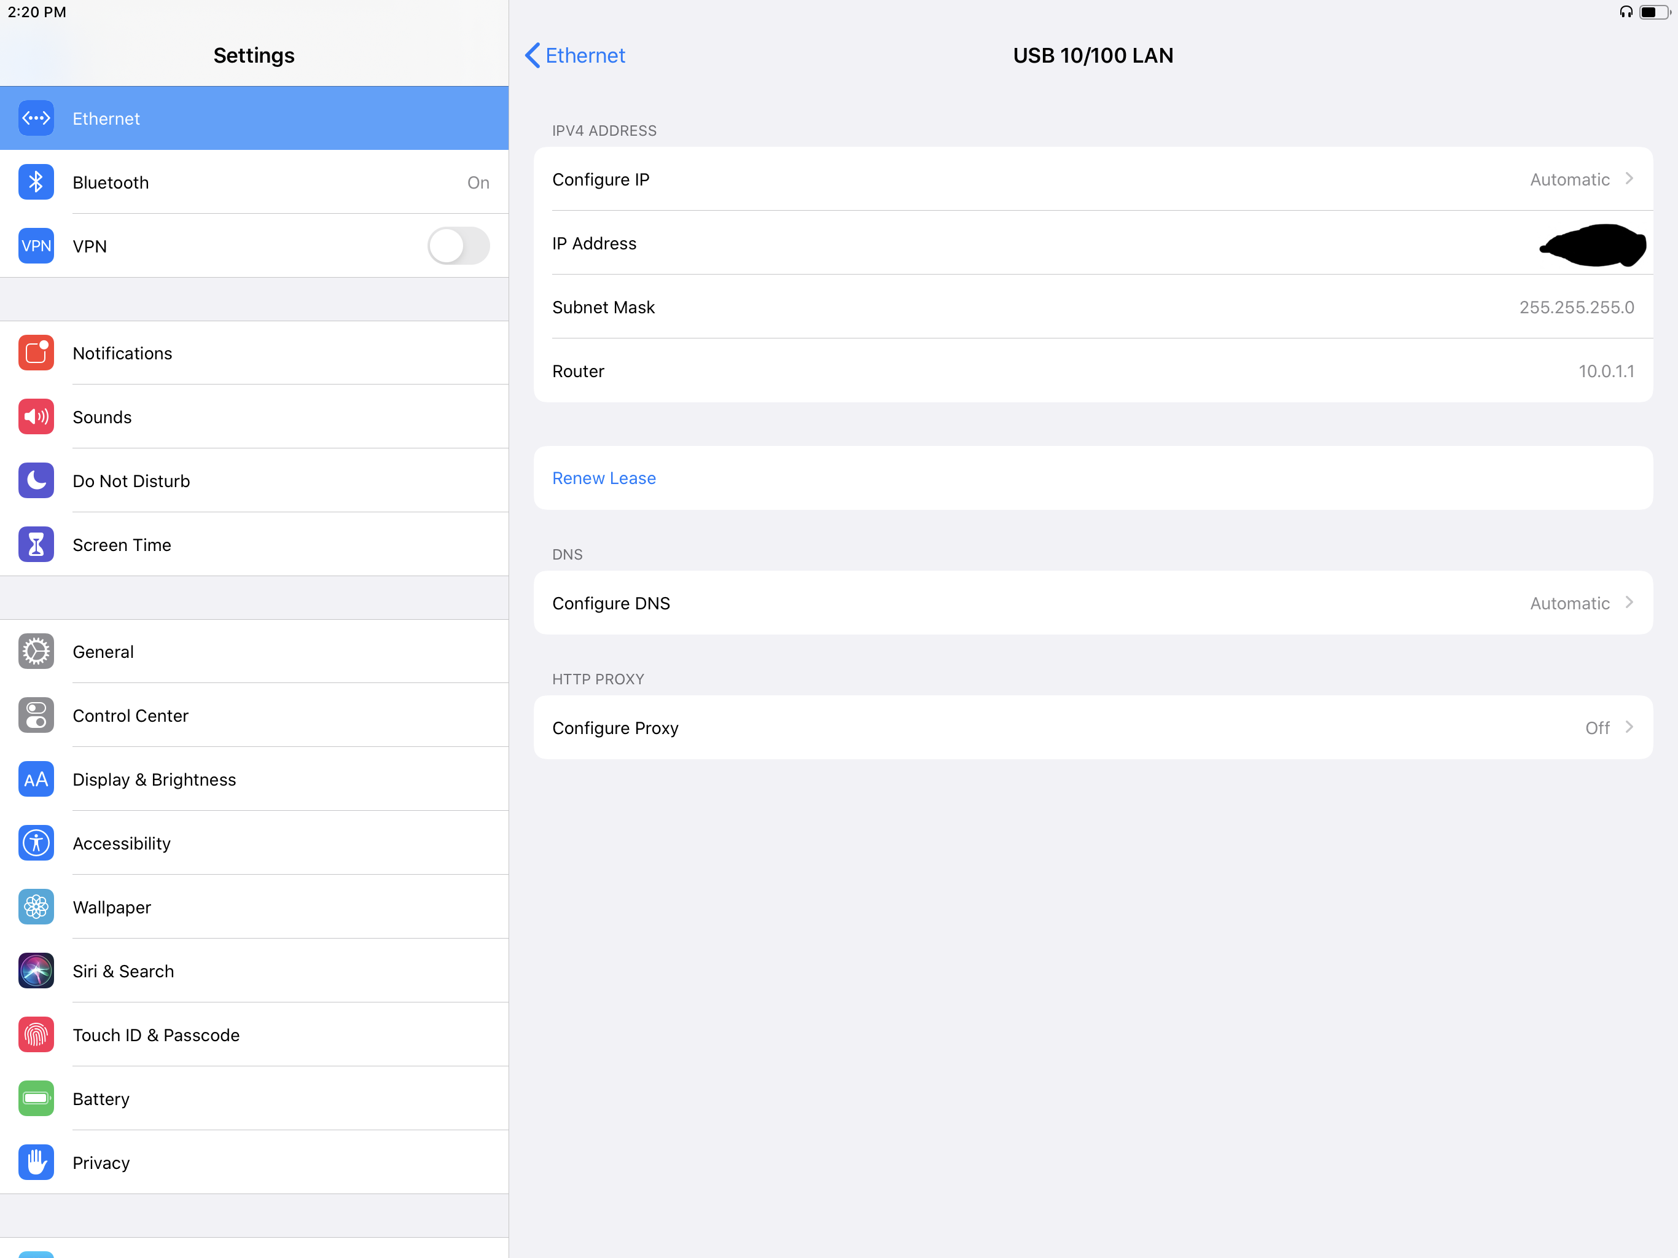This screenshot has width=1678, height=1258.
Task: Open the Configure Proxy options
Action: [1093, 727]
